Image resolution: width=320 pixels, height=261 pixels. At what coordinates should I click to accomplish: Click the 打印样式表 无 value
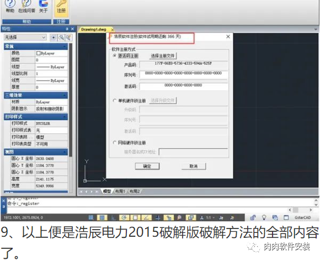pyautogui.click(x=51, y=130)
